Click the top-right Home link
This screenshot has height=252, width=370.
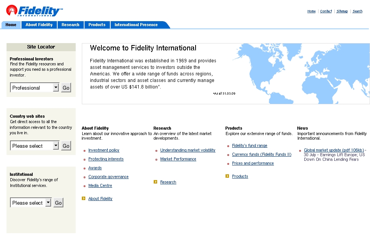(312, 11)
